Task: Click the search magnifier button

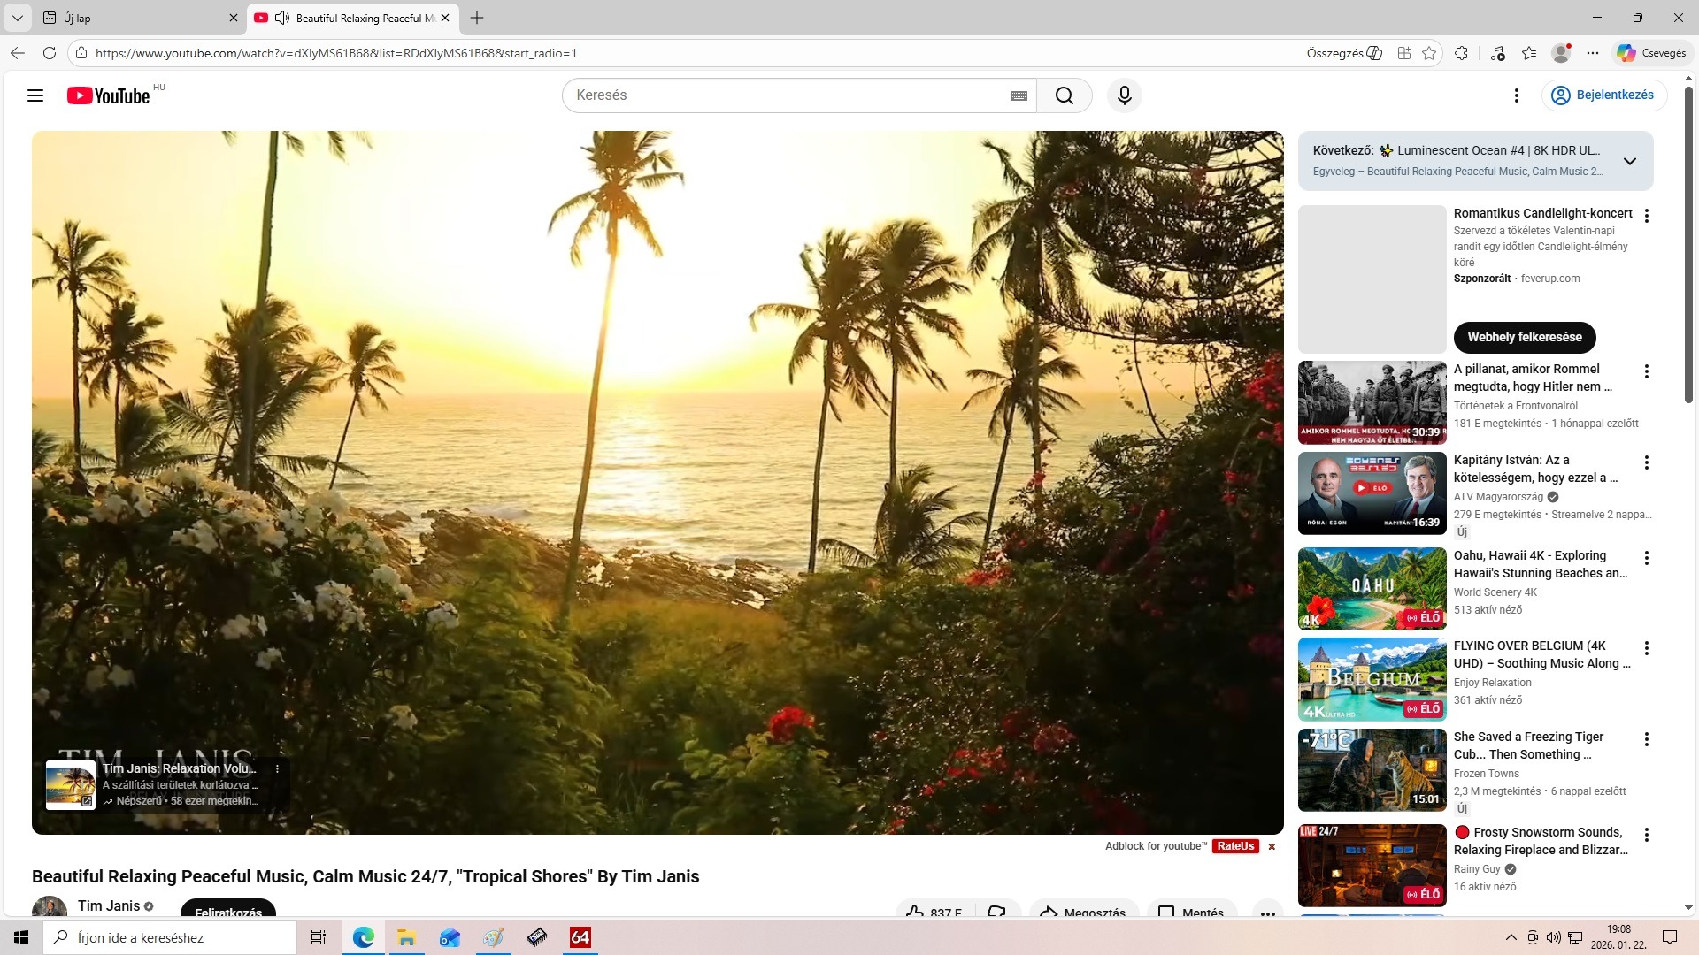Action: [1064, 95]
